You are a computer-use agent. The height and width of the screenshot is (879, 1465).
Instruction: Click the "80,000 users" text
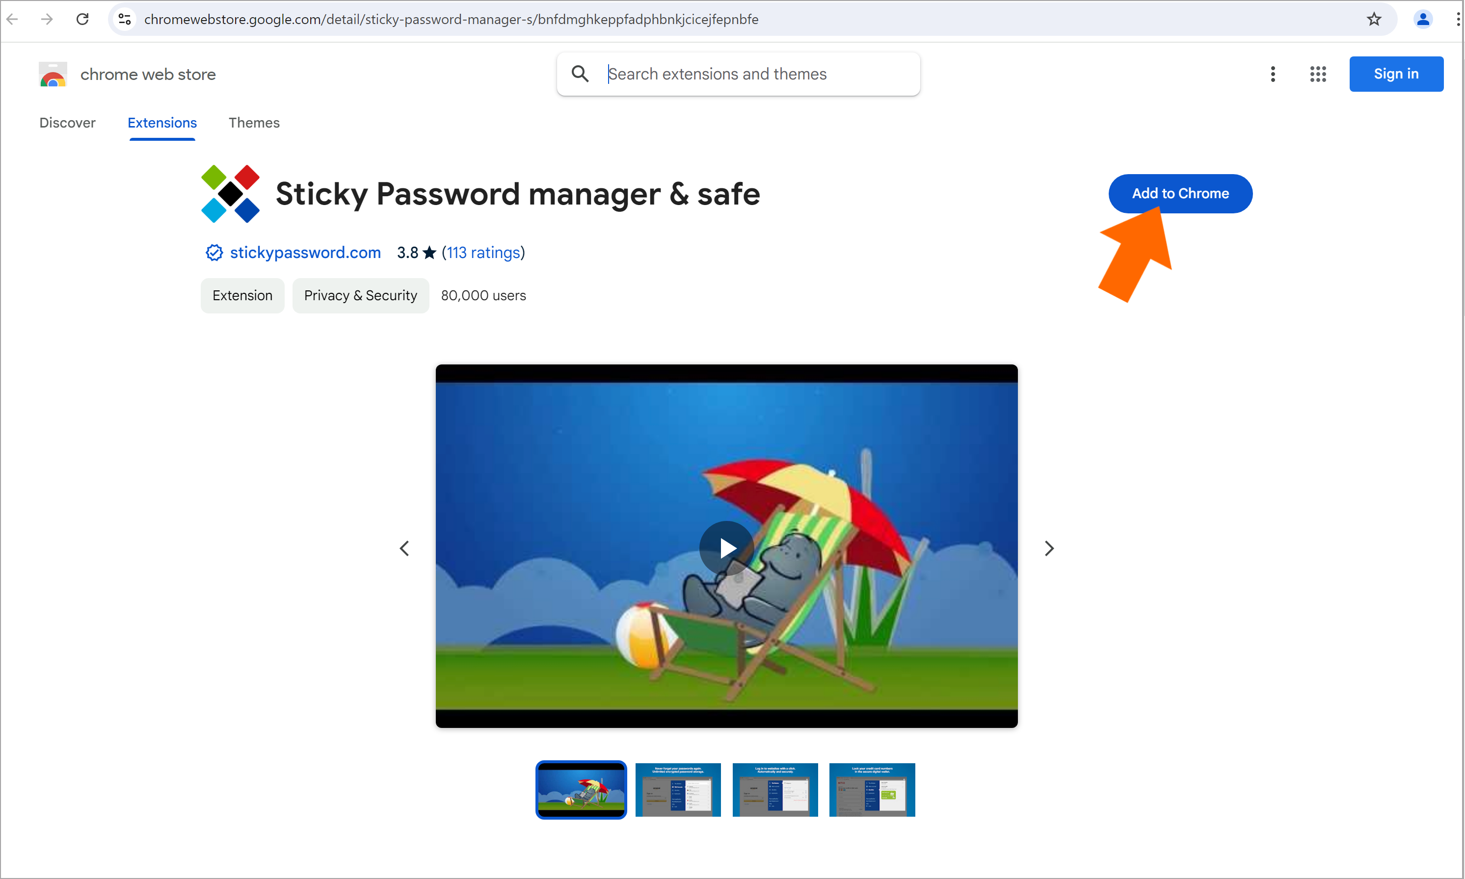click(483, 296)
